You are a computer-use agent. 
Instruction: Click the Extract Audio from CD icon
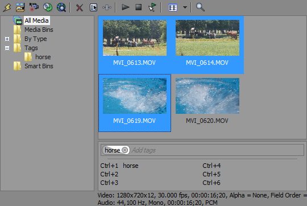pos(47,7)
